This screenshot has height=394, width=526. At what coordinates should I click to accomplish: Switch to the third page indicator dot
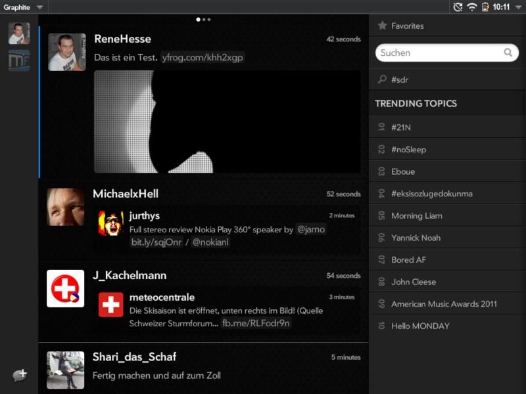[x=209, y=20]
